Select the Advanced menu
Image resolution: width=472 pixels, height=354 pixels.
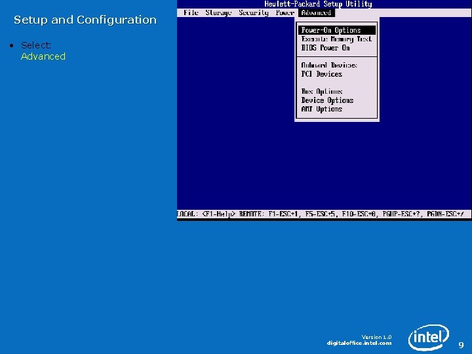point(317,12)
